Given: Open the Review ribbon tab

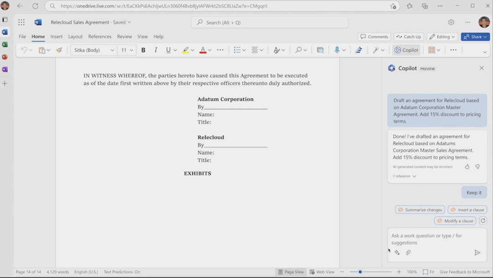Looking at the screenshot, I should [x=124, y=37].
